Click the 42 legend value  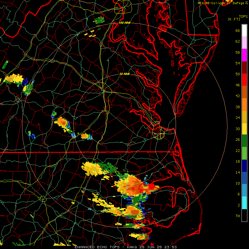click(238, 96)
